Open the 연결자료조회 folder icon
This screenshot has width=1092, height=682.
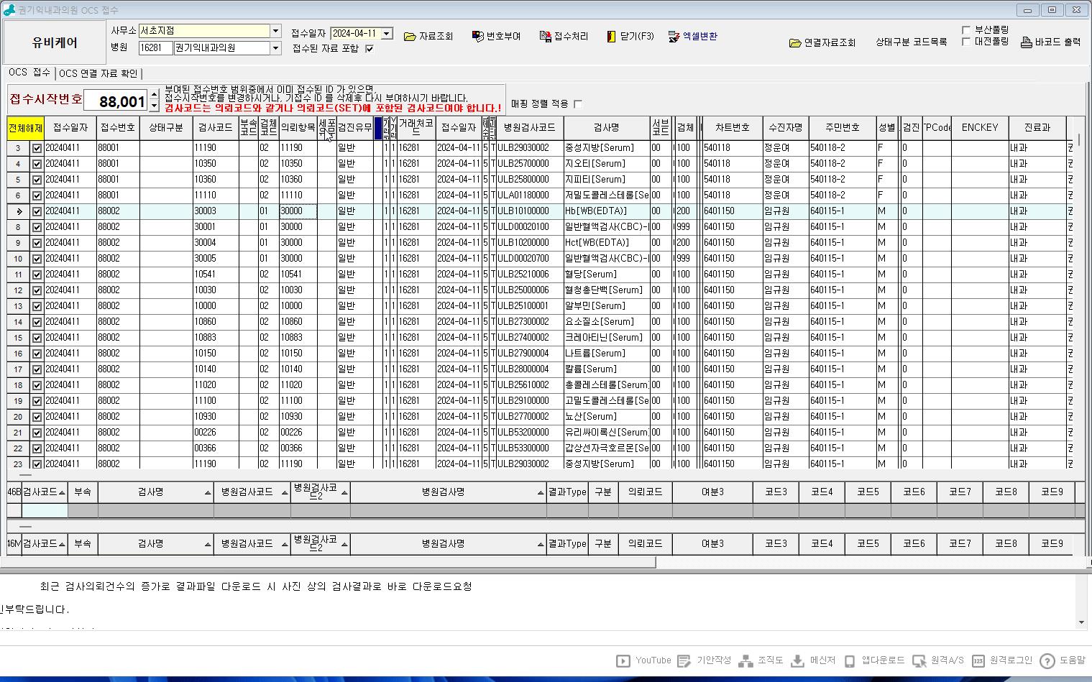[x=795, y=43]
